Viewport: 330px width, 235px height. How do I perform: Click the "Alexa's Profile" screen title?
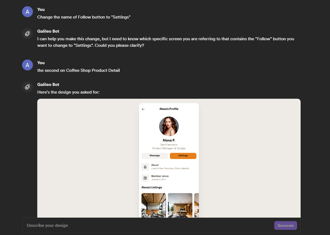[x=169, y=109]
